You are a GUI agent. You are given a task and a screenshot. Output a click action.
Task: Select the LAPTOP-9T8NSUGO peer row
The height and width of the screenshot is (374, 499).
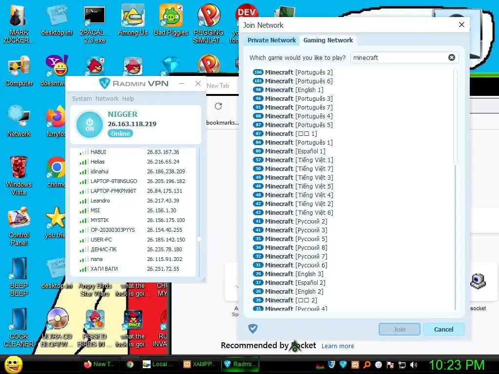point(133,181)
